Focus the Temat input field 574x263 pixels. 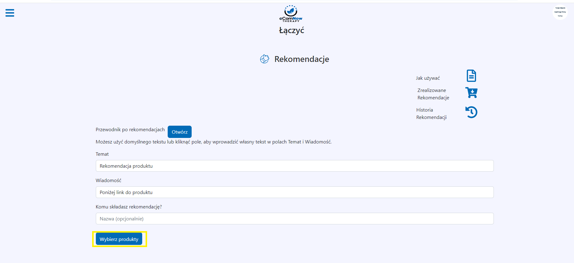point(295,166)
